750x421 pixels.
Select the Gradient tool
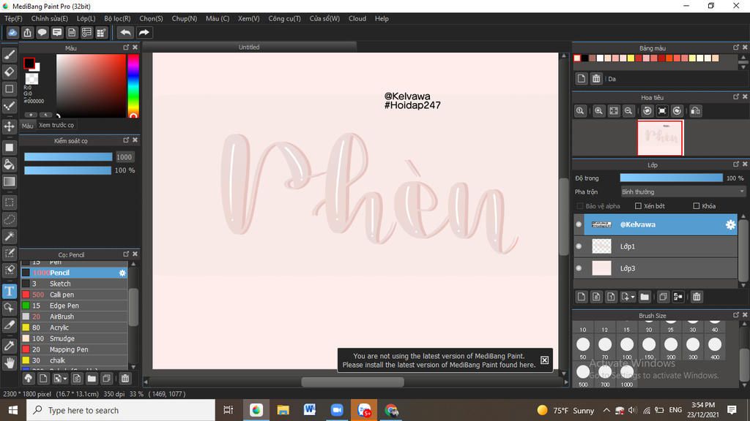click(9, 182)
